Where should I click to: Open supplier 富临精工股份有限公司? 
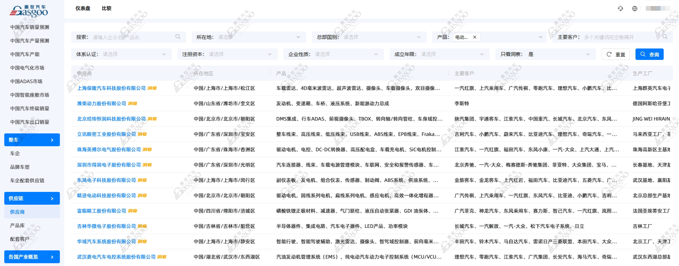click(x=101, y=211)
